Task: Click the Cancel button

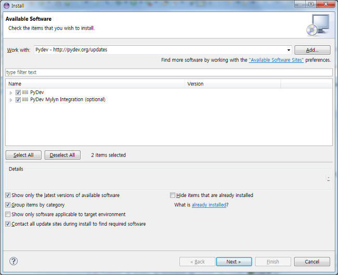Action: point(312,261)
